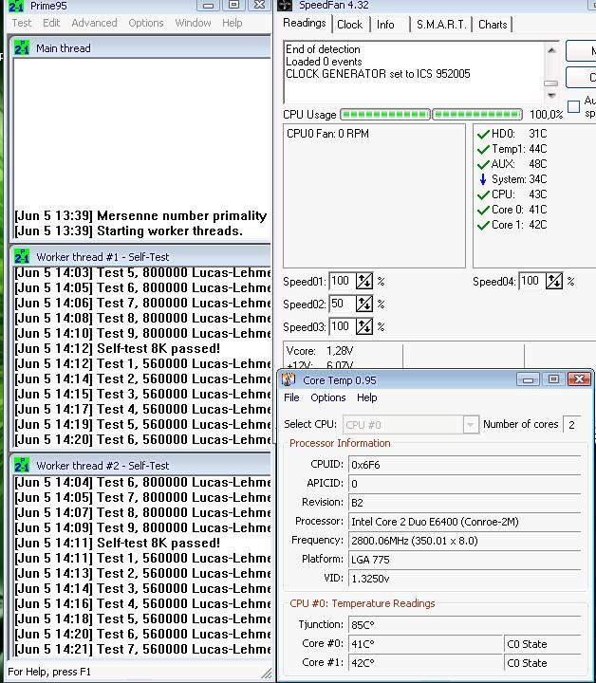Click the Speed03 percentage field
Image resolution: width=596 pixels, height=683 pixels.
[343, 326]
